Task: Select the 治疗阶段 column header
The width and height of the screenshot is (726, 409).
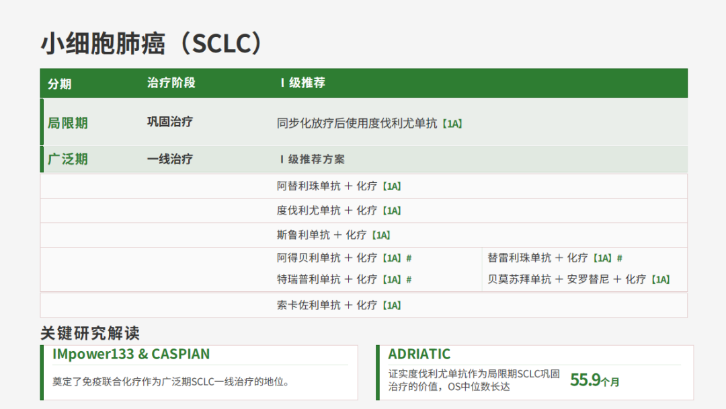Action: (x=171, y=83)
